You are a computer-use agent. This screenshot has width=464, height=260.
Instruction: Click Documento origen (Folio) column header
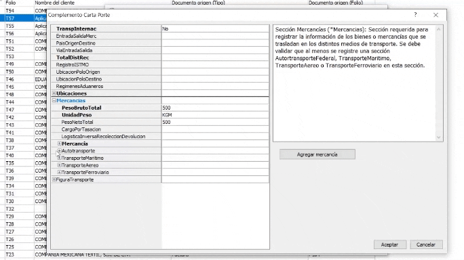pos(336,3)
